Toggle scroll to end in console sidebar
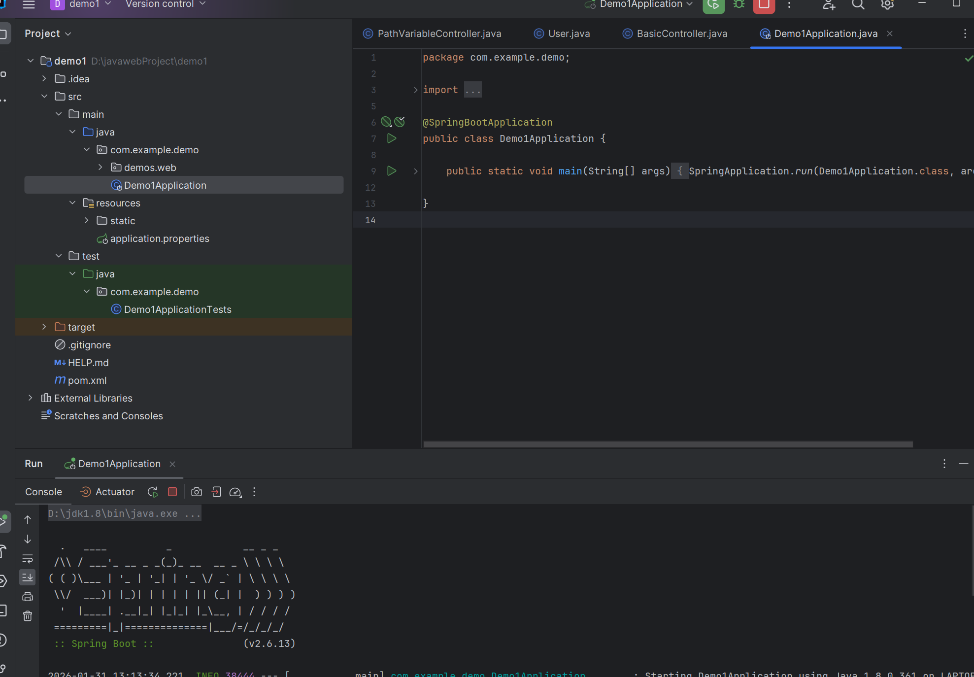 (x=28, y=577)
